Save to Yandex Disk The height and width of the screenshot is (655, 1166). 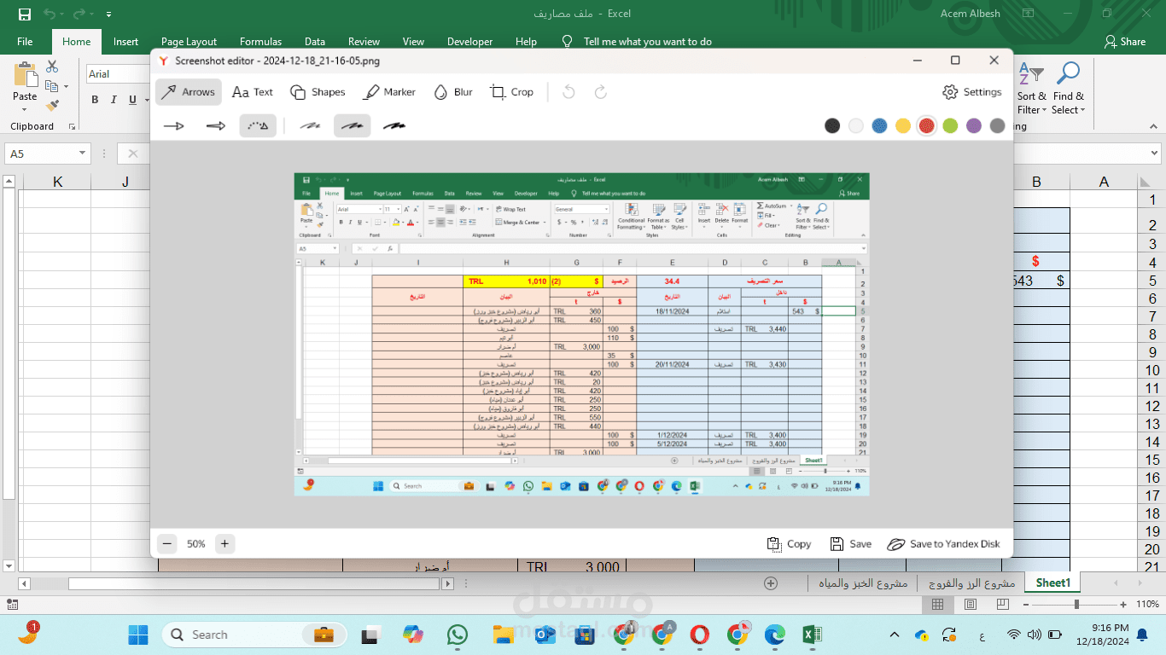click(944, 544)
